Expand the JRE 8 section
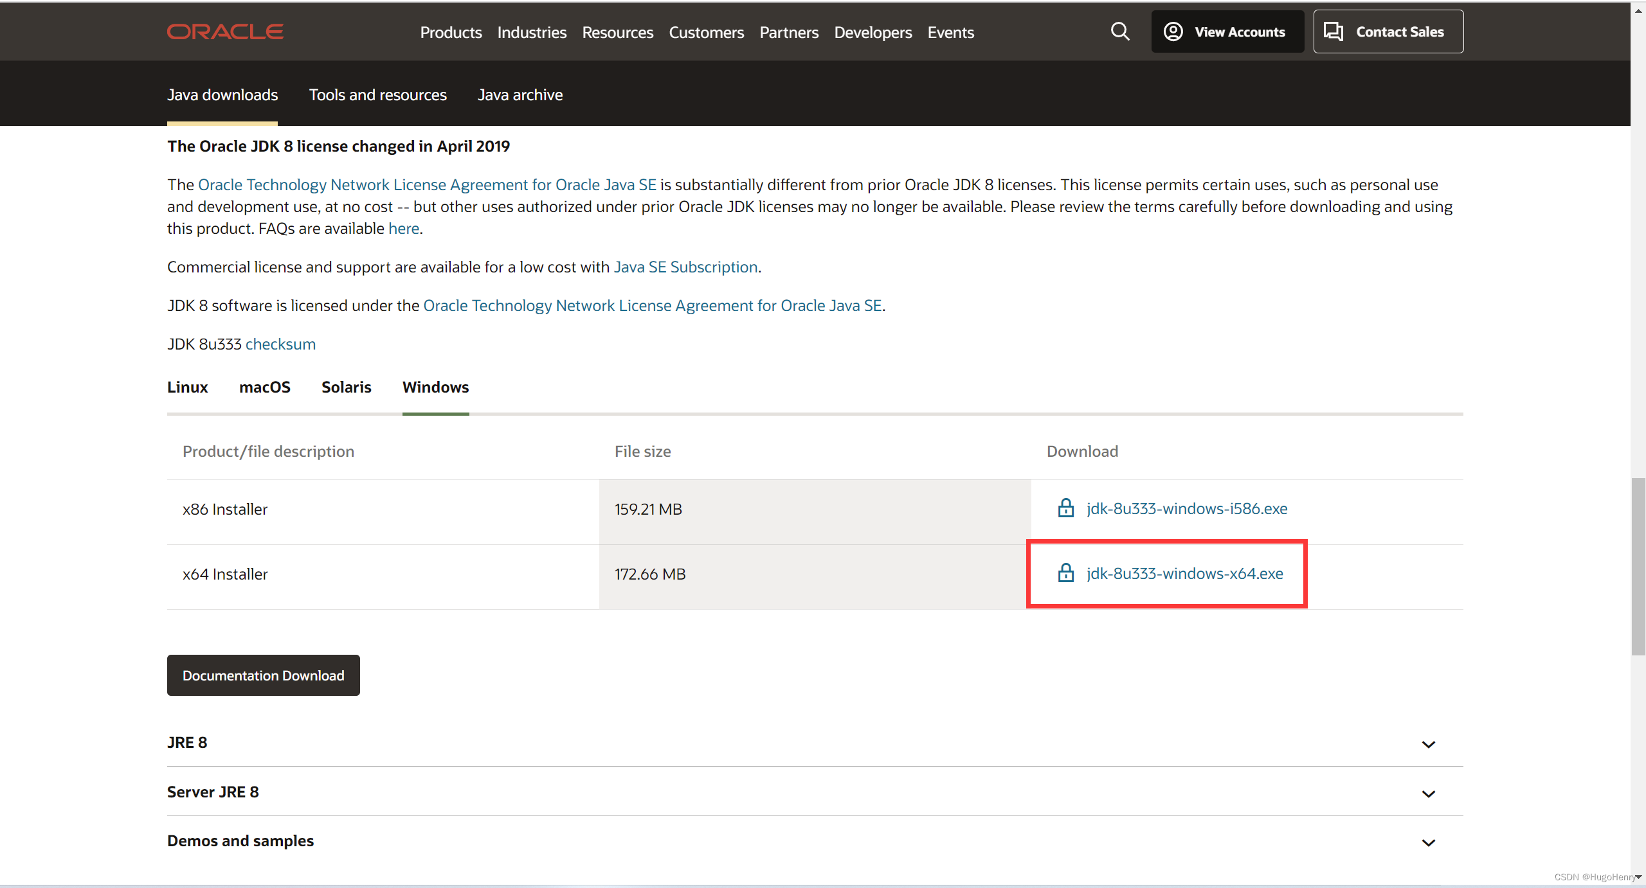The width and height of the screenshot is (1646, 888). click(x=1428, y=744)
